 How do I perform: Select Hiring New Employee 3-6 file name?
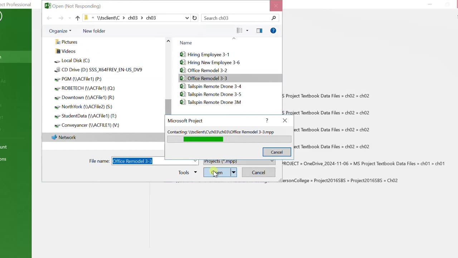pos(214,62)
